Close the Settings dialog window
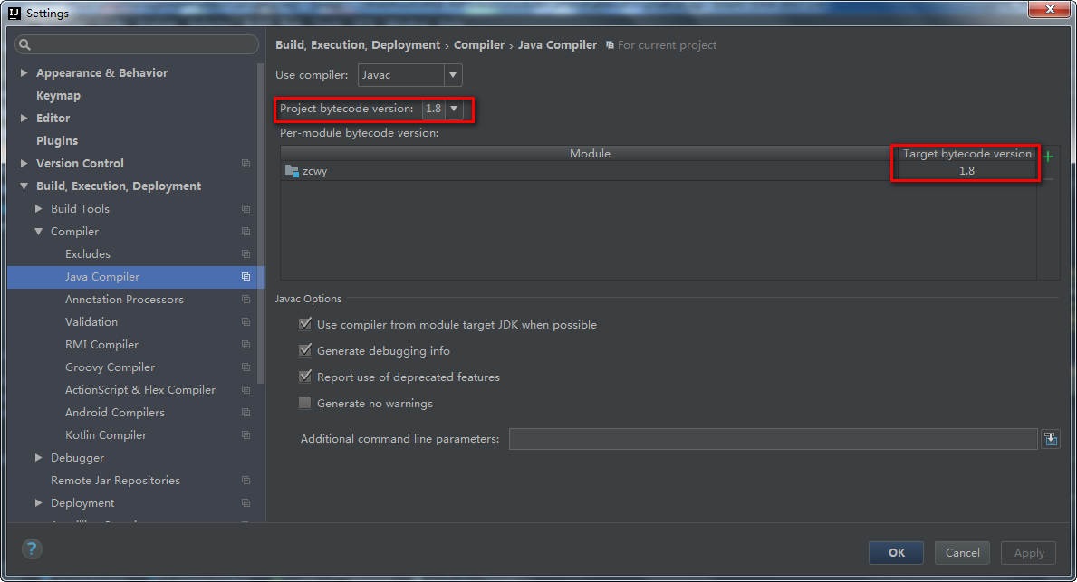Viewport: 1077px width, 582px height. pyautogui.click(x=1050, y=9)
